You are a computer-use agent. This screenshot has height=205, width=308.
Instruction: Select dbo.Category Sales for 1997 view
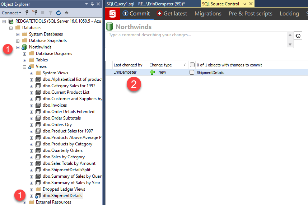point(69,86)
